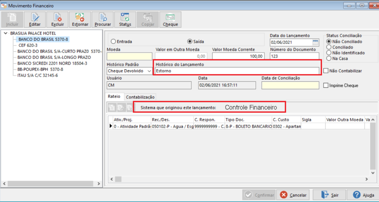This screenshot has width=379, height=202.
Task: Select CEF 620-3 account
Action: pos(28,45)
